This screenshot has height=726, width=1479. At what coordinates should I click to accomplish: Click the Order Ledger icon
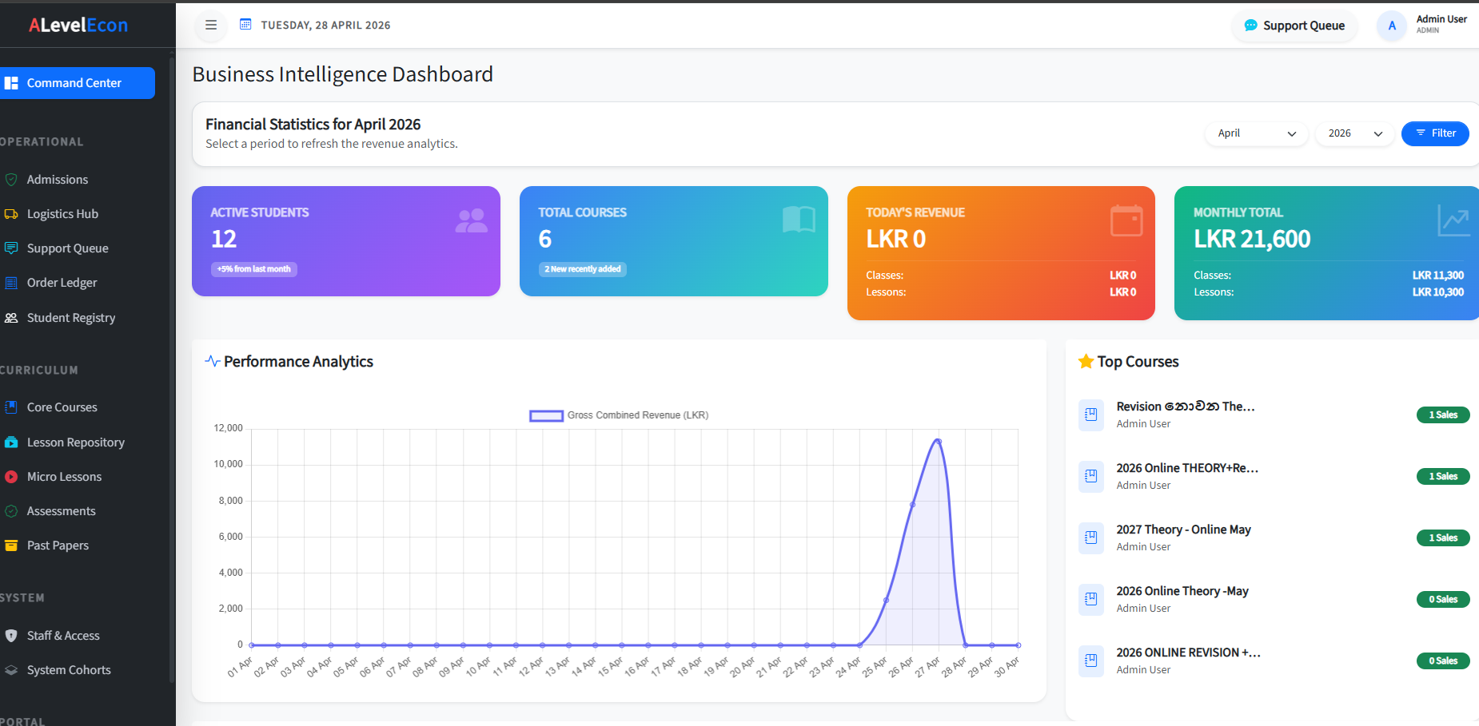pyautogui.click(x=11, y=283)
